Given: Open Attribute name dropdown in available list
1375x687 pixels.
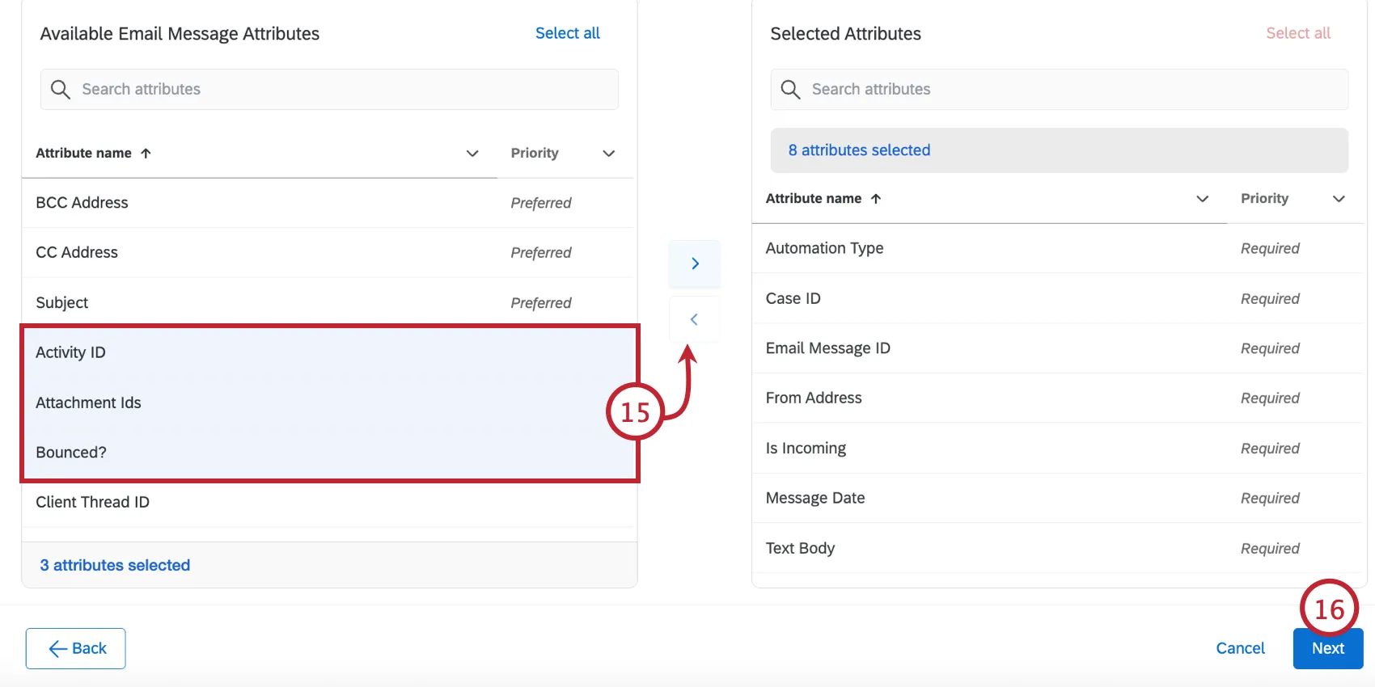Looking at the screenshot, I should coord(472,154).
